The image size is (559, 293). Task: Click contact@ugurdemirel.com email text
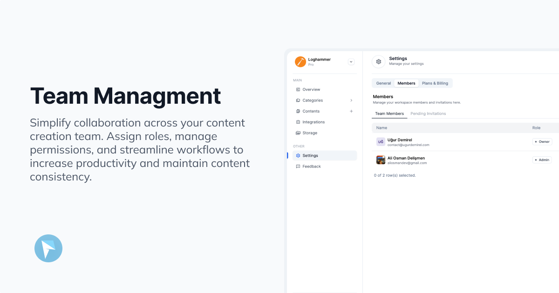(x=409, y=145)
